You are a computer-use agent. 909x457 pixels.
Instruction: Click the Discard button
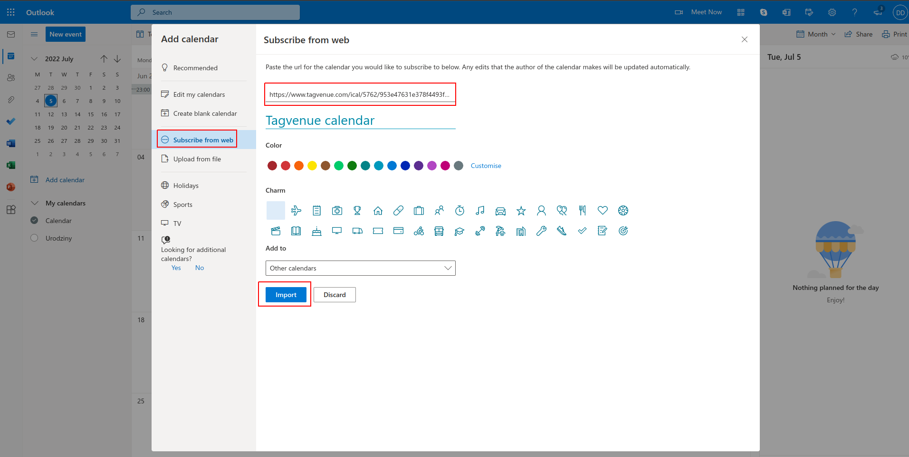pos(335,295)
